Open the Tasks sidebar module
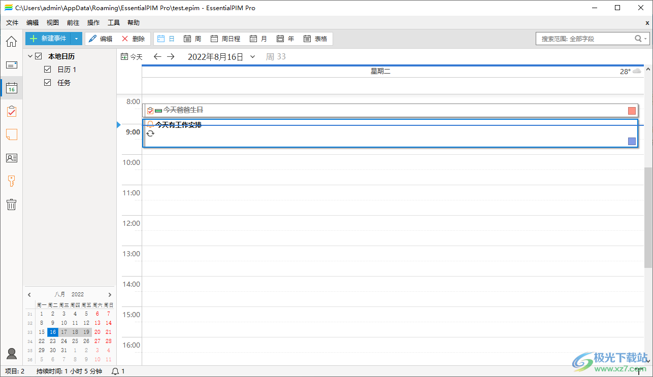The image size is (653, 377). point(11,112)
